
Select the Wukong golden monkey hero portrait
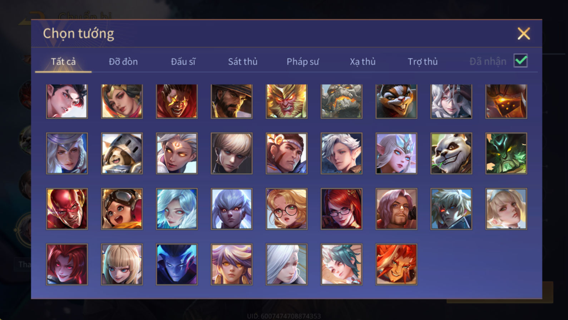[287, 101]
